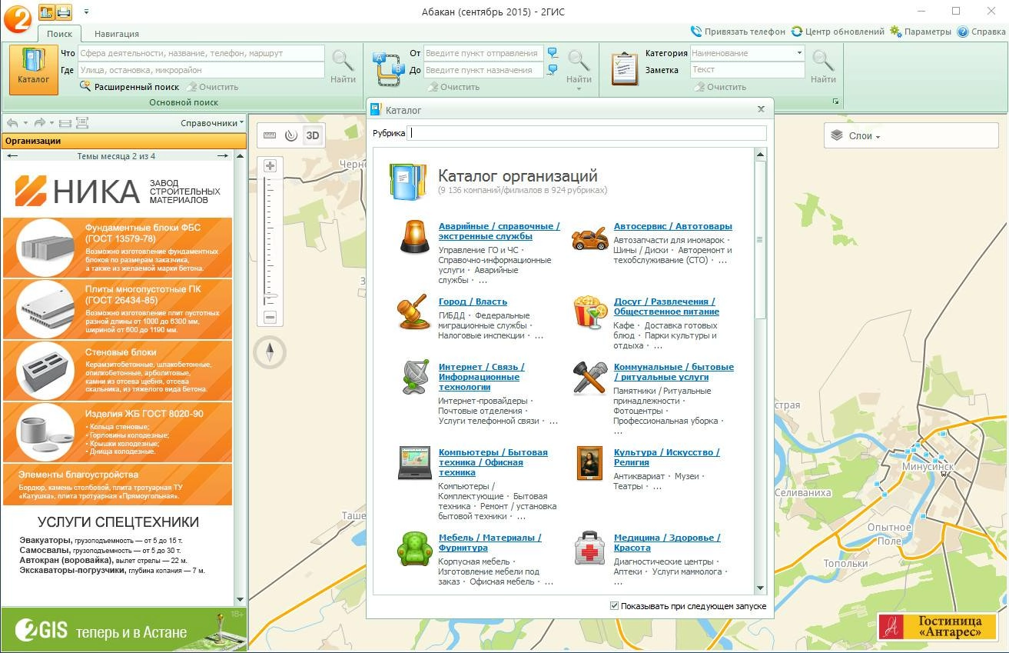
Task: Click the first-aid kit Медицина category icon
Action: [x=589, y=548]
